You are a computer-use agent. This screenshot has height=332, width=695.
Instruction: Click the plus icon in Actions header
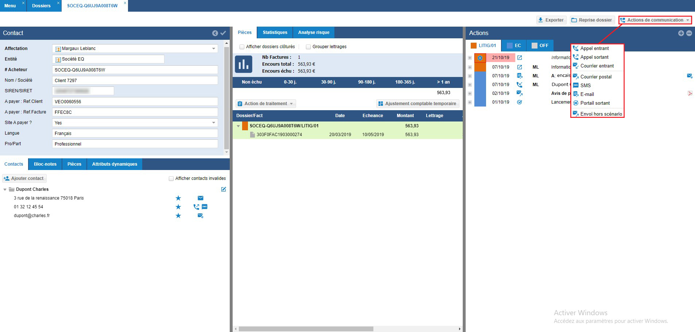click(681, 33)
